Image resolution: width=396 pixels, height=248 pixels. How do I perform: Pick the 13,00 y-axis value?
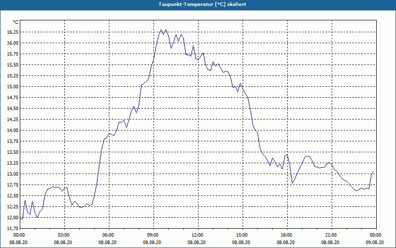tap(13, 174)
